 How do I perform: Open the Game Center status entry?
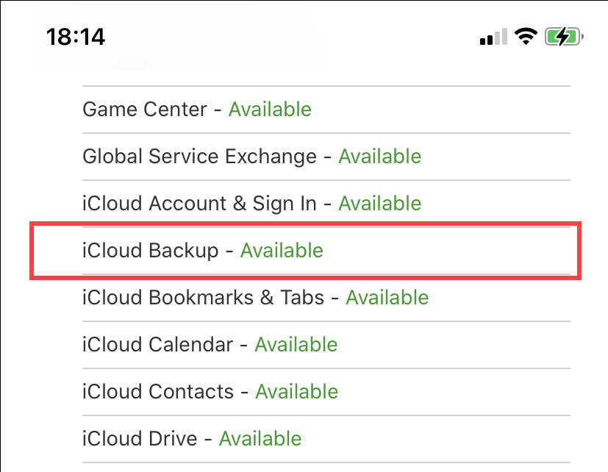[x=196, y=109]
